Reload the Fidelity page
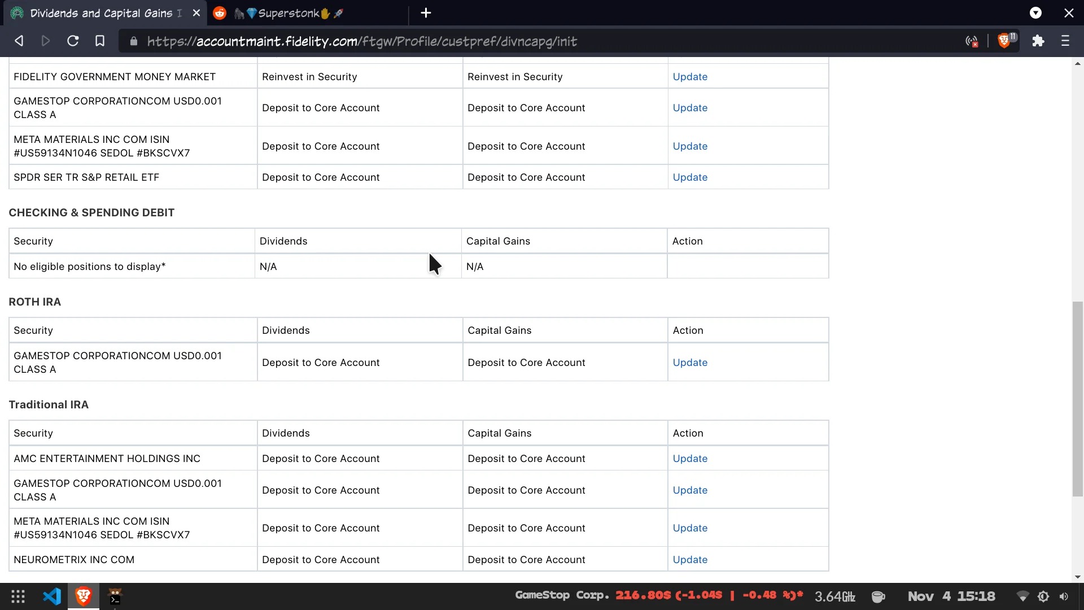 pyautogui.click(x=73, y=41)
